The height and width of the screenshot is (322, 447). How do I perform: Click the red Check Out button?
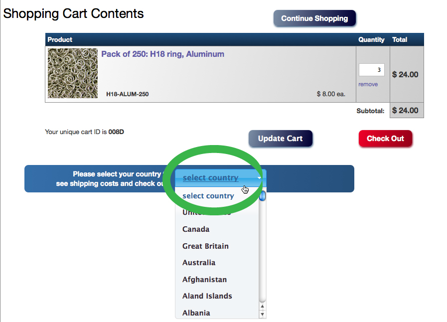(385, 139)
